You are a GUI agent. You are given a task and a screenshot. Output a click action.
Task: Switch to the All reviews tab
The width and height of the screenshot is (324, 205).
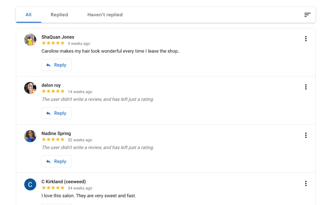pos(29,15)
